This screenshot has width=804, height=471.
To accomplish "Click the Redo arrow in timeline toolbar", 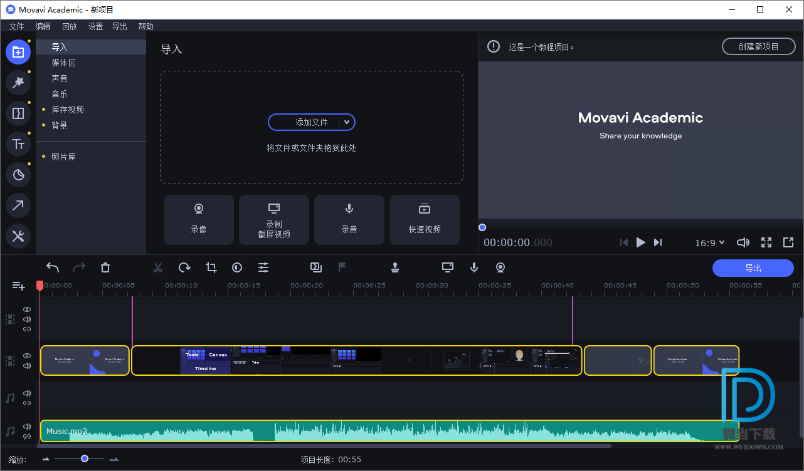I will (79, 267).
